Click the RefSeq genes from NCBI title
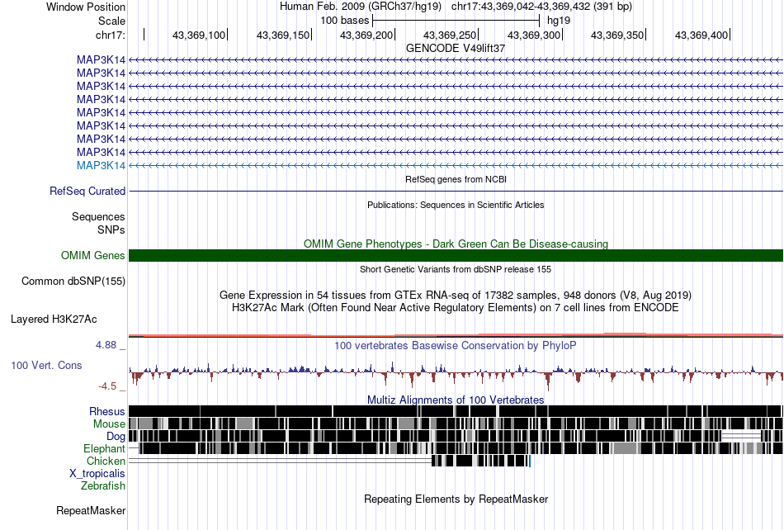The width and height of the screenshot is (784, 530). point(456,179)
